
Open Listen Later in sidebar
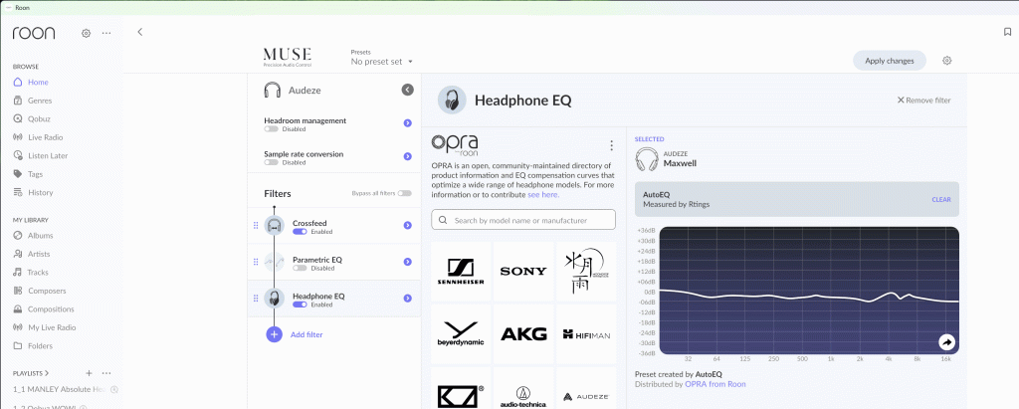(48, 156)
